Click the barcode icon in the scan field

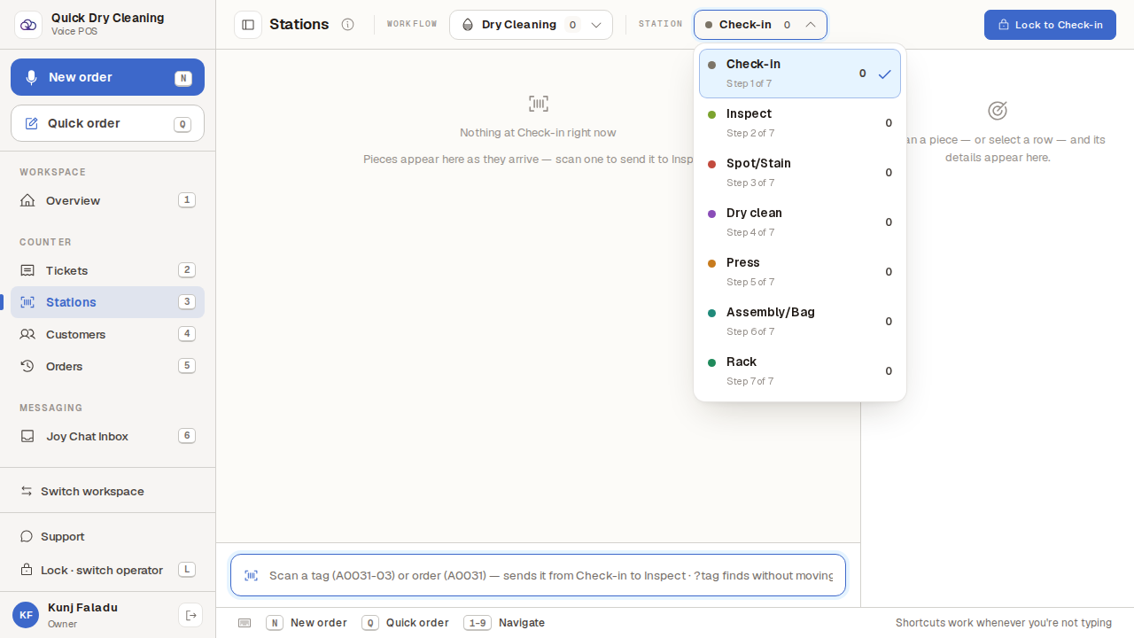coord(252,575)
